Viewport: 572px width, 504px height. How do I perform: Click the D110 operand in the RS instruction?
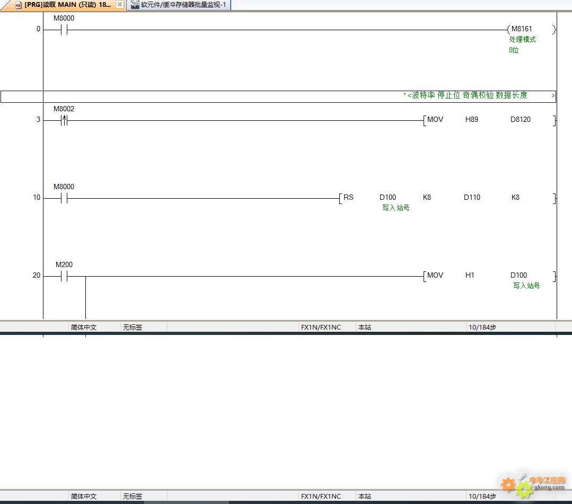[x=472, y=198]
